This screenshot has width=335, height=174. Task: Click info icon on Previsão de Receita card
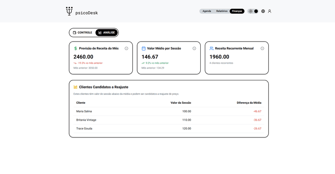pos(126,48)
